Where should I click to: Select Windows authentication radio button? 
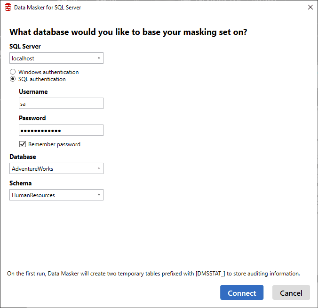[x=13, y=72]
